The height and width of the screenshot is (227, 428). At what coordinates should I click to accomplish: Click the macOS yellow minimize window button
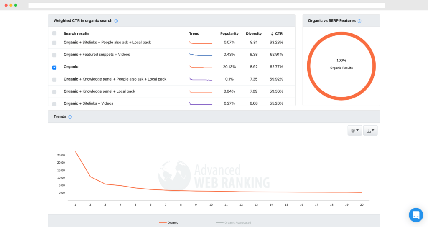10,5
